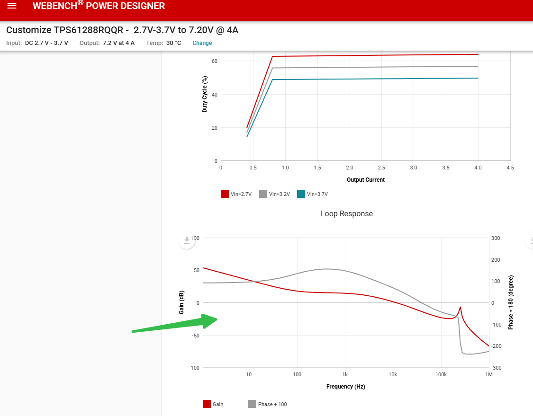Toggle the Vin=3.7V legend series
The image size is (533, 416).
pos(312,194)
